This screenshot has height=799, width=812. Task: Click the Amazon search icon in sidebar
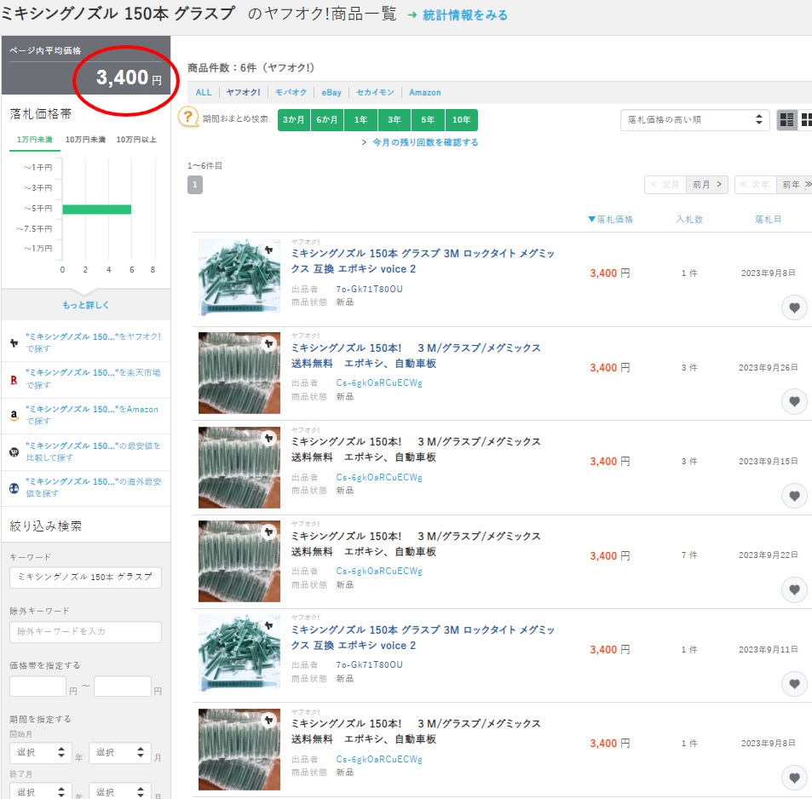point(14,416)
